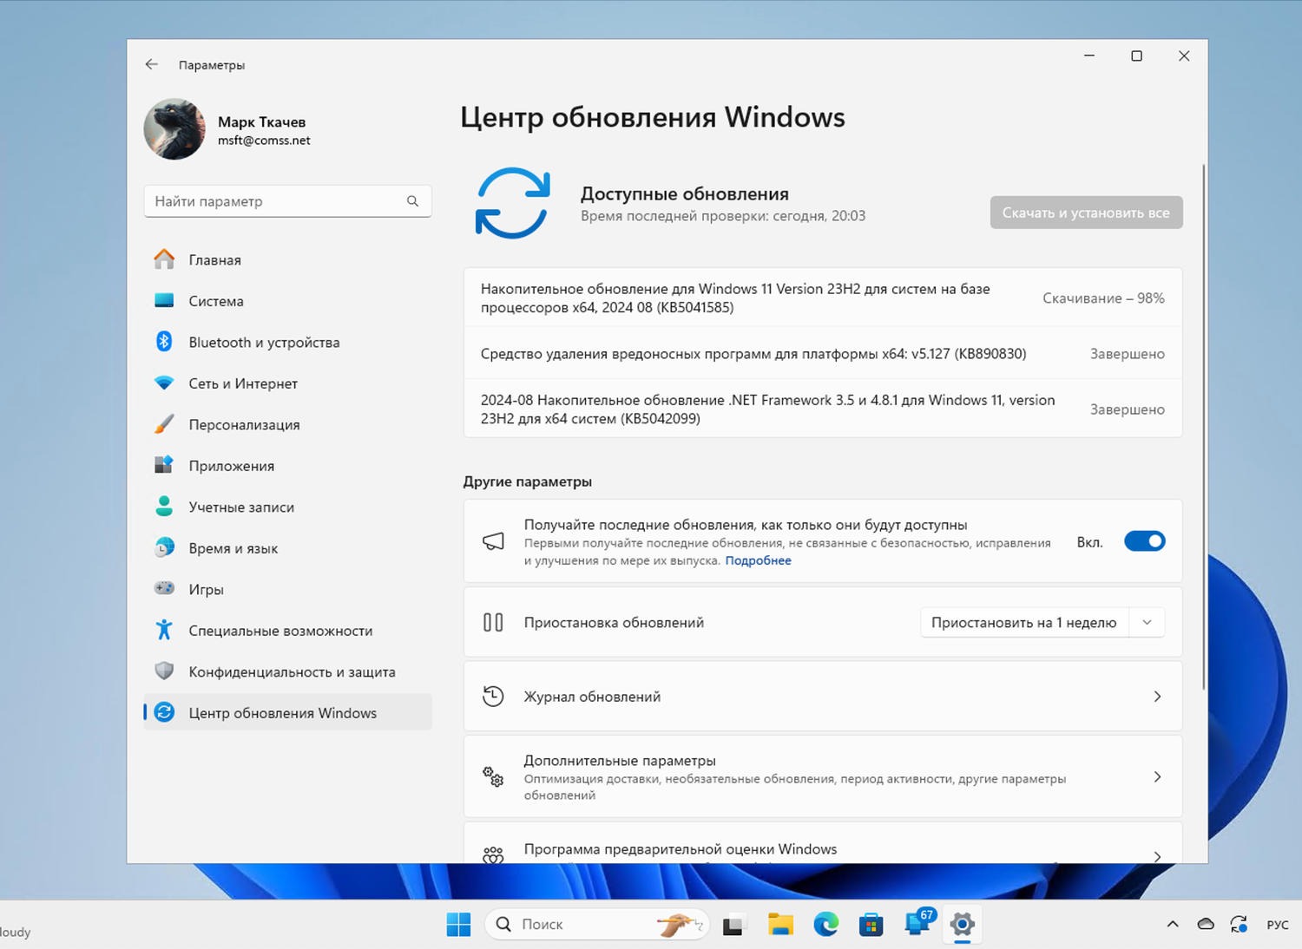Image resolution: width=1302 pixels, height=949 pixels.
Task: Click Завершено status of the KB890830 update
Action: pyautogui.click(x=1128, y=354)
